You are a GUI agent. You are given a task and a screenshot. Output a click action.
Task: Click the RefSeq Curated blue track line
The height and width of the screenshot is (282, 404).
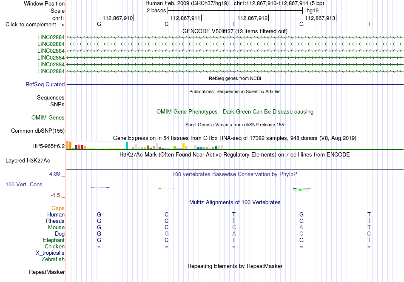click(235, 84)
